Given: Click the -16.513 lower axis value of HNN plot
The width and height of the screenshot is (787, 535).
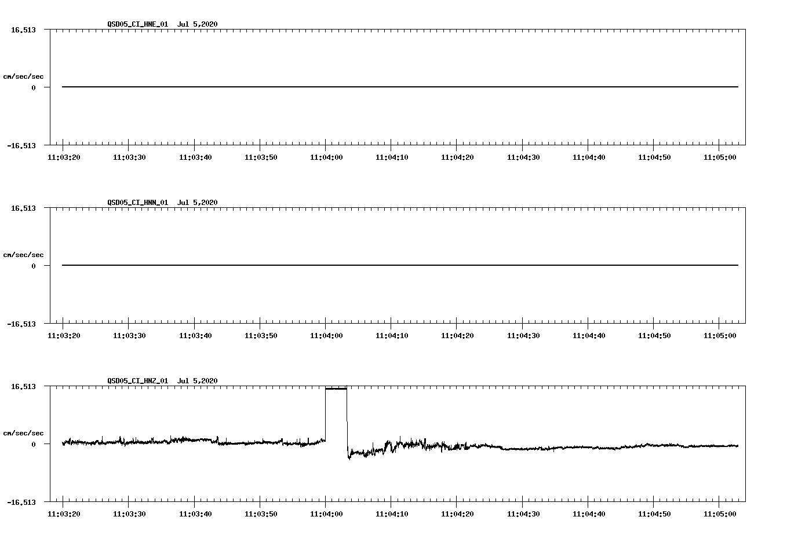Looking at the screenshot, I should click(x=21, y=324).
